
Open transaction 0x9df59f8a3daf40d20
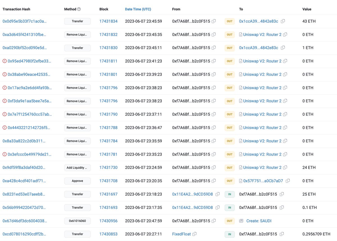24,167
